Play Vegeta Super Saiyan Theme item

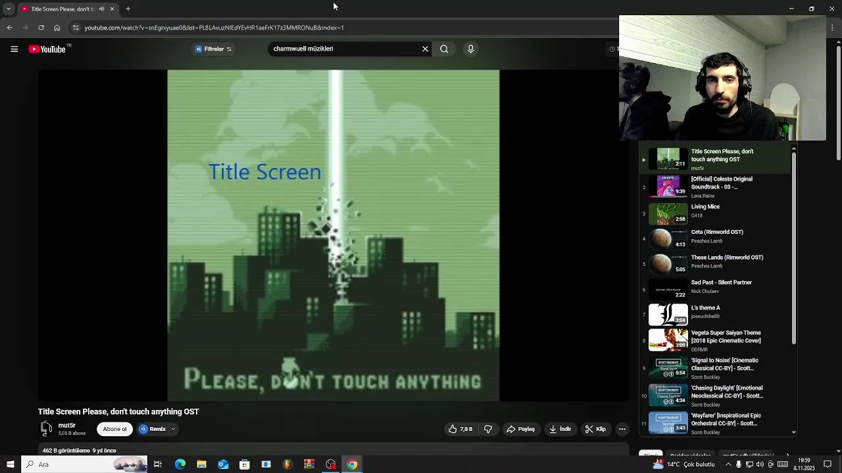716,340
